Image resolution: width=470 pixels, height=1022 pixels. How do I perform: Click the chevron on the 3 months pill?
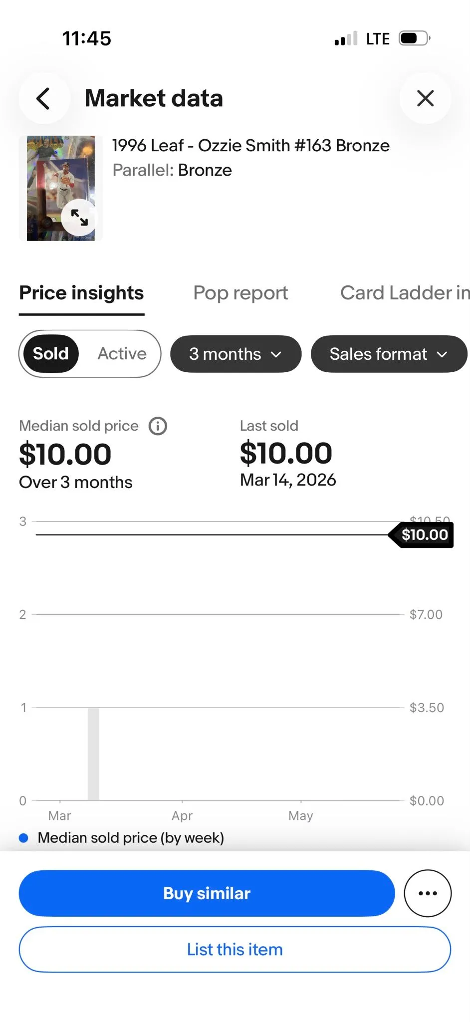point(276,354)
